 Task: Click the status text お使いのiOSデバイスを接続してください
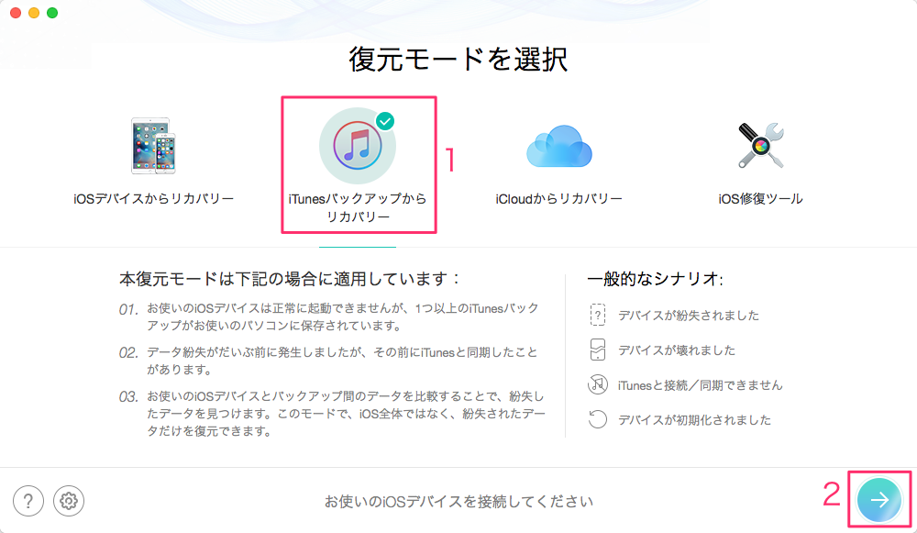(x=459, y=502)
